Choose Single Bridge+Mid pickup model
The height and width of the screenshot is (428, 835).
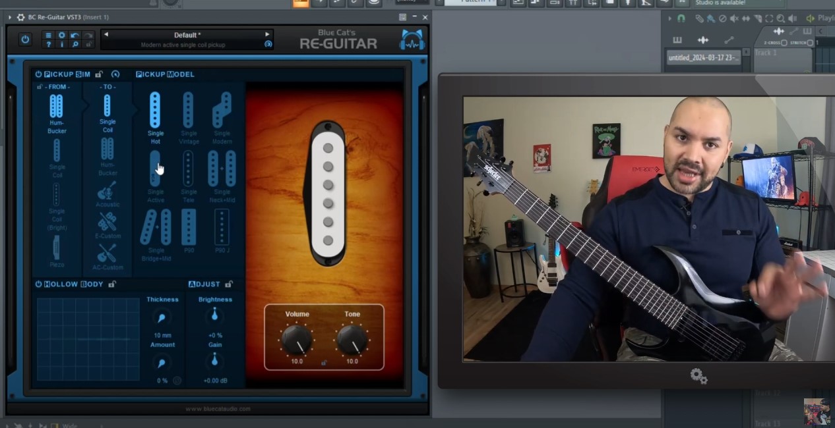pos(156,235)
